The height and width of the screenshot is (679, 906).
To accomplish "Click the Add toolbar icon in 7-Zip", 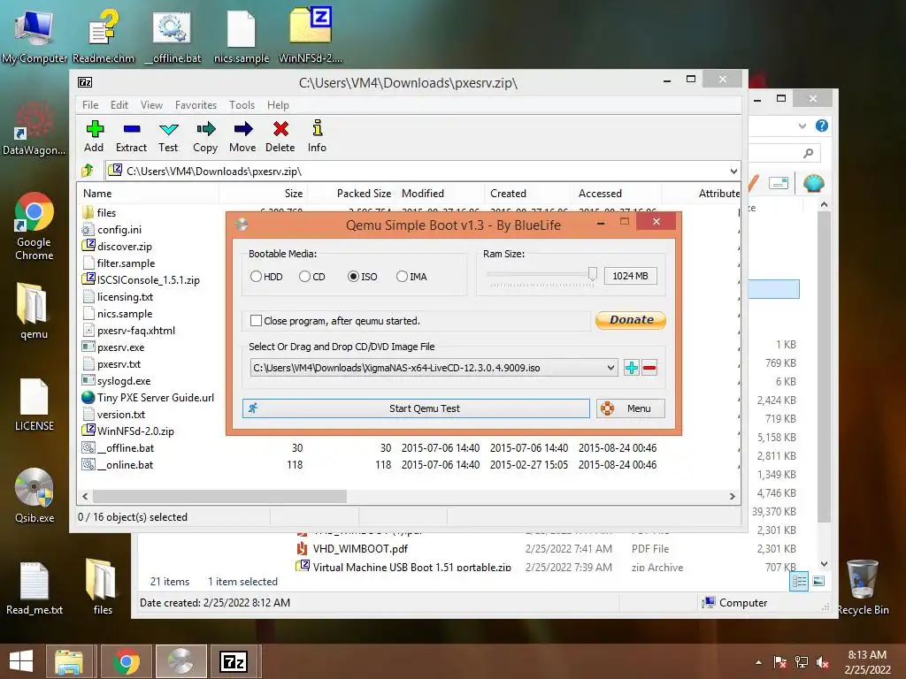I will [x=94, y=137].
